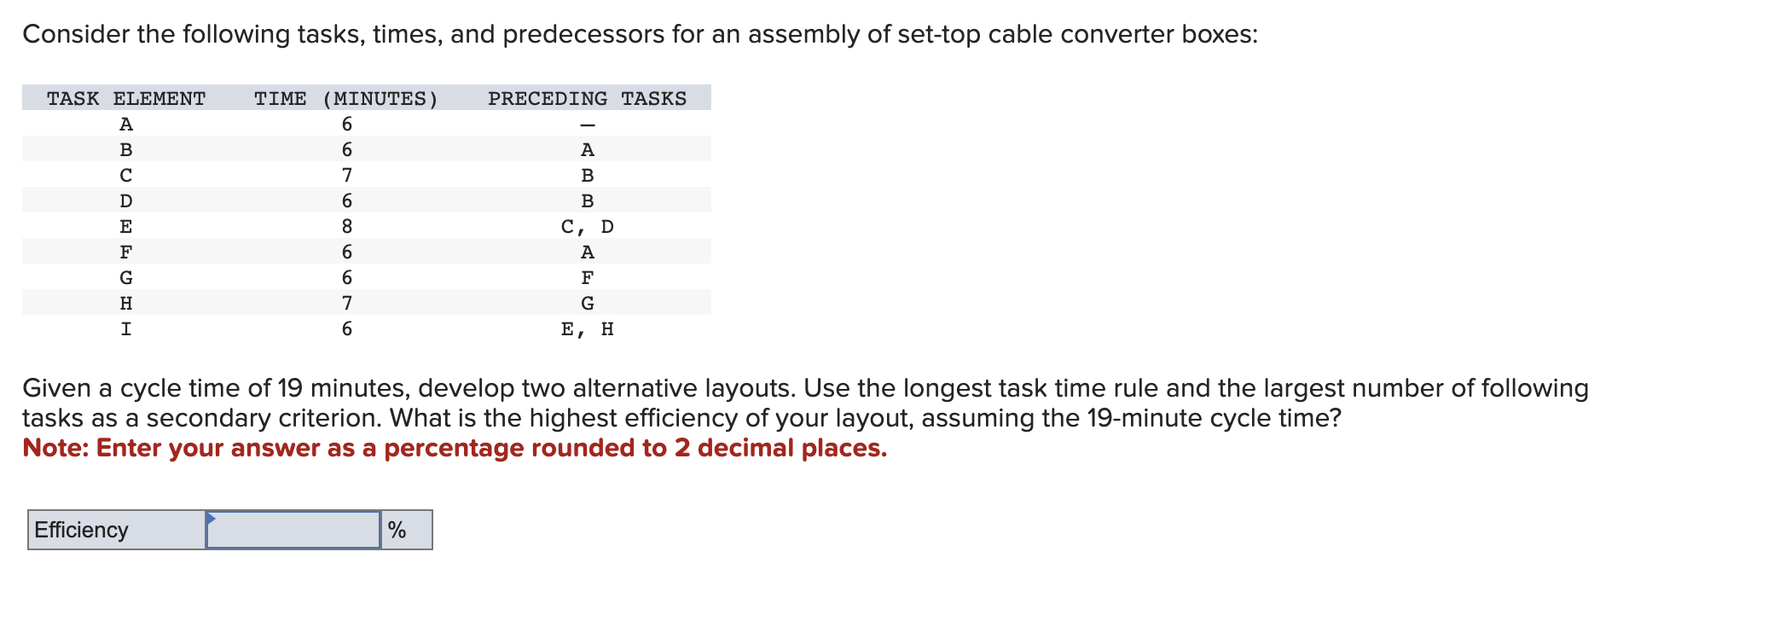
Task: Select the TASK ELEMENT column header
Action: click(125, 98)
